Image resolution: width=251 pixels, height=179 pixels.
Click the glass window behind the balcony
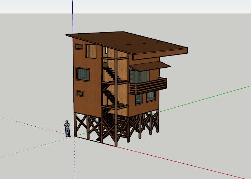tap(139, 77)
